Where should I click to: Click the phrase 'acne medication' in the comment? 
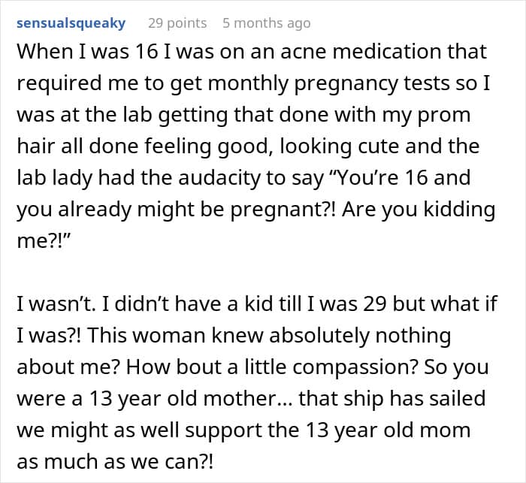(x=359, y=52)
